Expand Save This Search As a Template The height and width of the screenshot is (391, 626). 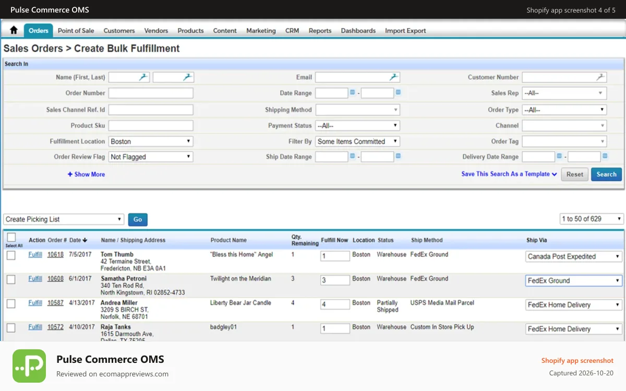509,174
